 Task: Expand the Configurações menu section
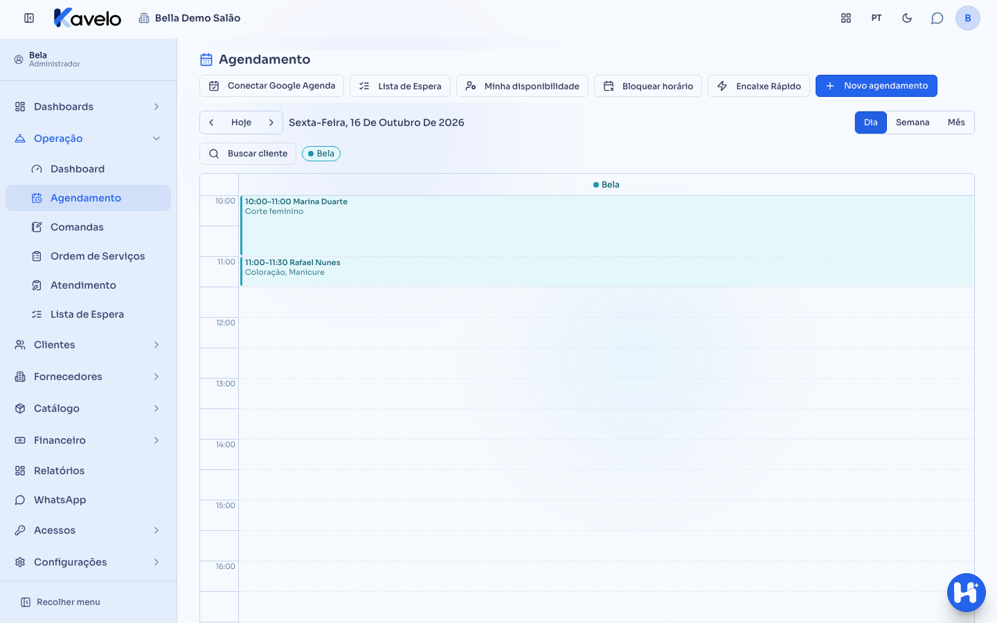(88, 562)
